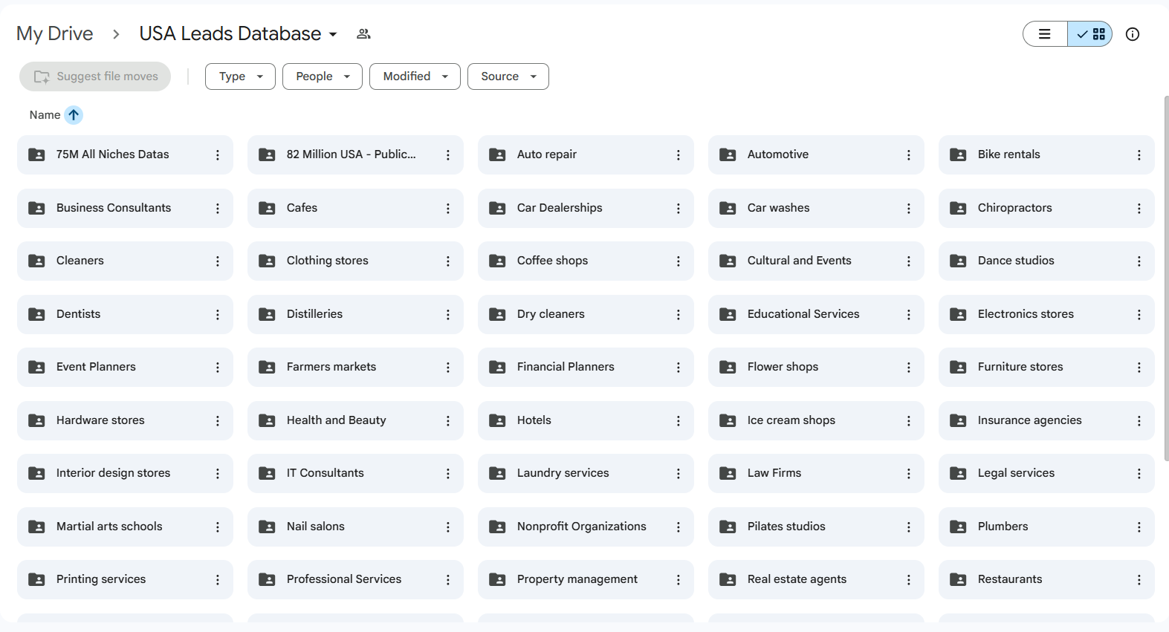Expand the Type filter dropdown
Viewport: 1169px width, 632px height.
tap(240, 76)
